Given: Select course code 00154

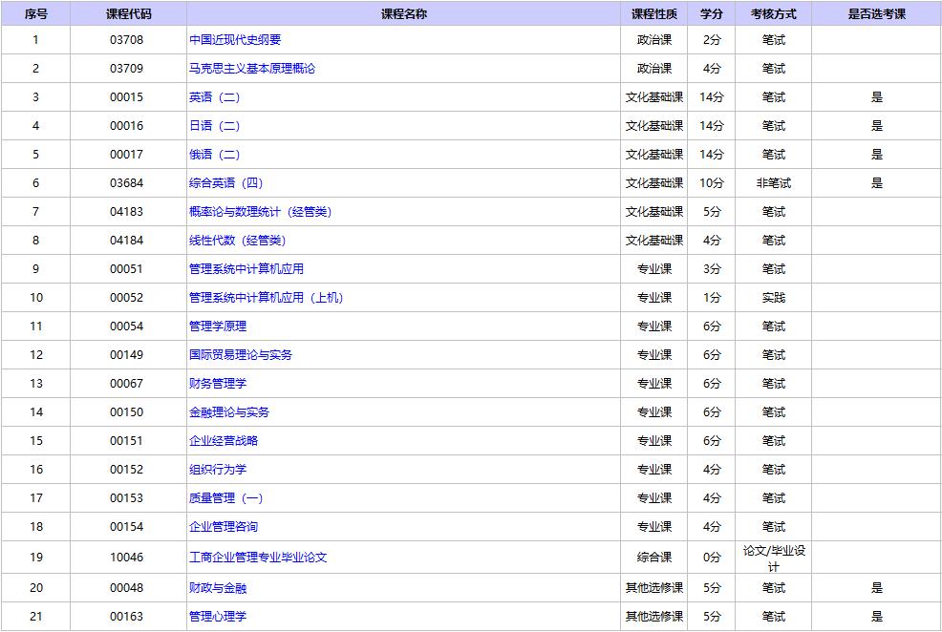Looking at the screenshot, I should click(x=127, y=526).
